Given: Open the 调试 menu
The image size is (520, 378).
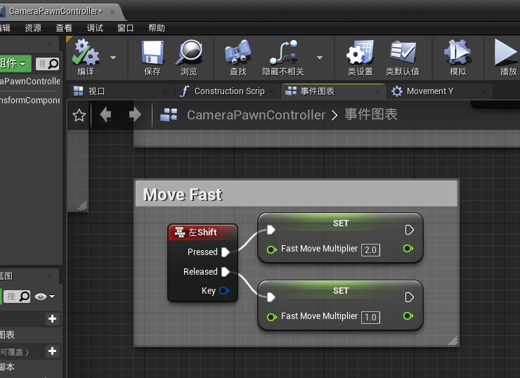Looking at the screenshot, I should (95, 28).
